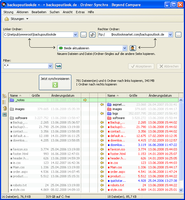Screen dimensions: 185x200
Task: Click the yellow copy-right arrow for the _notes row
Action: [x=85, y=100]
